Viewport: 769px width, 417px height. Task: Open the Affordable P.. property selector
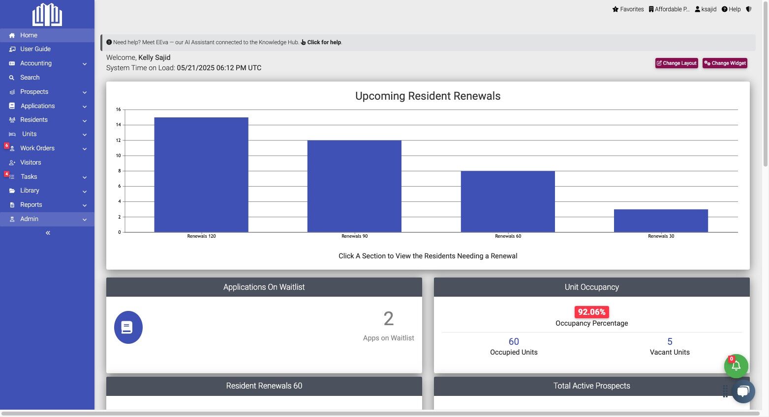pyautogui.click(x=669, y=9)
